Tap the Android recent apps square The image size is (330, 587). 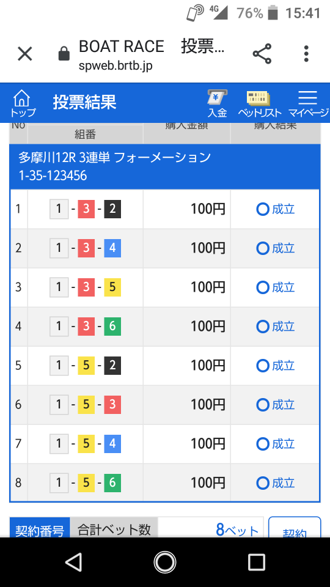[257, 562]
